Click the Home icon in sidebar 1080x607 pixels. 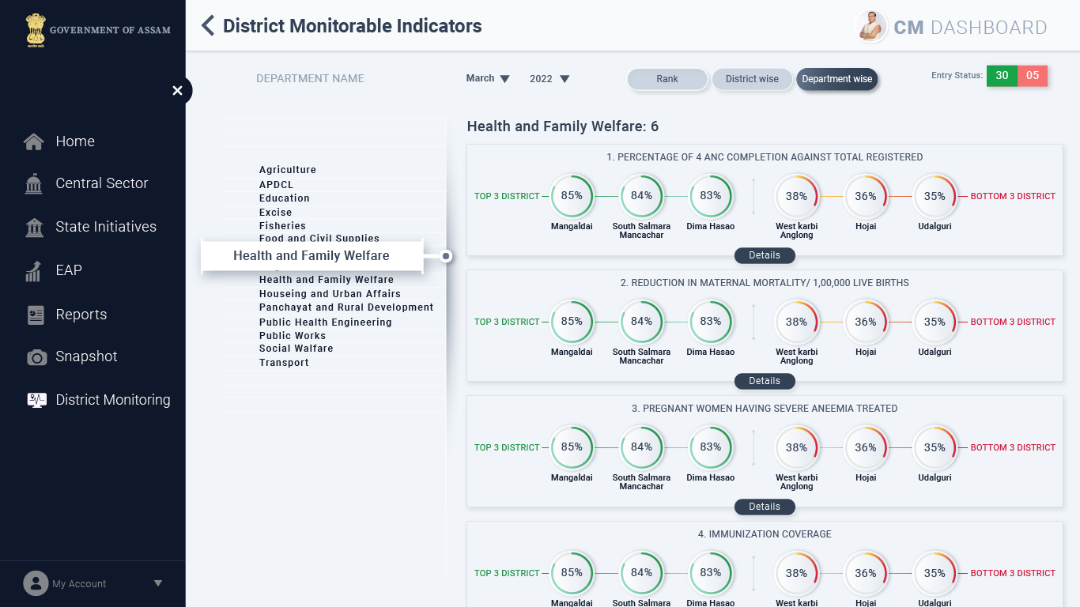[x=34, y=142]
